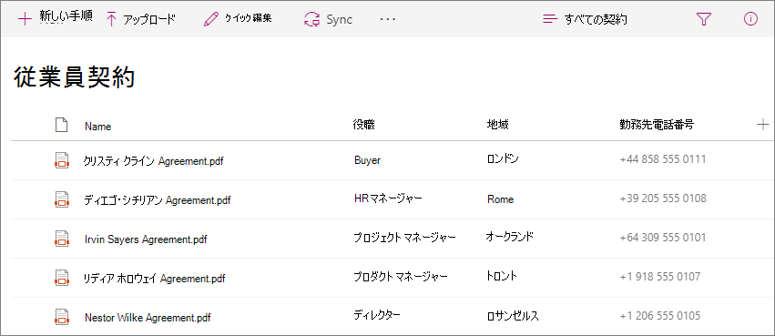Click the プロダクト マネージャー role cell
775x336 pixels.
click(x=401, y=277)
